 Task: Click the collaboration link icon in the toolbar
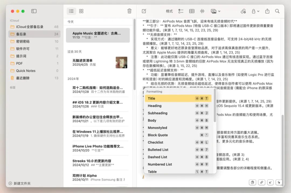pyautogui.click(x=243, y=11)
